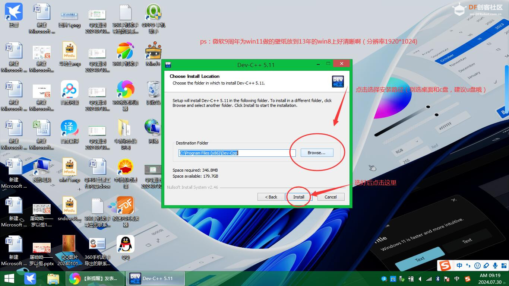Open the Windows Start button
Viewport: 509px width, 286px height.
(x=9, y=279)
